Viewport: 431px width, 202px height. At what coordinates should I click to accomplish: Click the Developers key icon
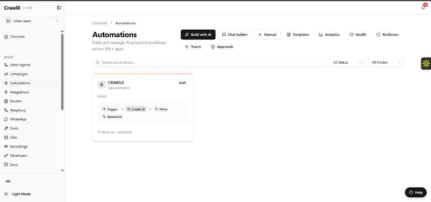pos(6,155)
